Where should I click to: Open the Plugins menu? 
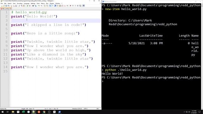(52, 3)
